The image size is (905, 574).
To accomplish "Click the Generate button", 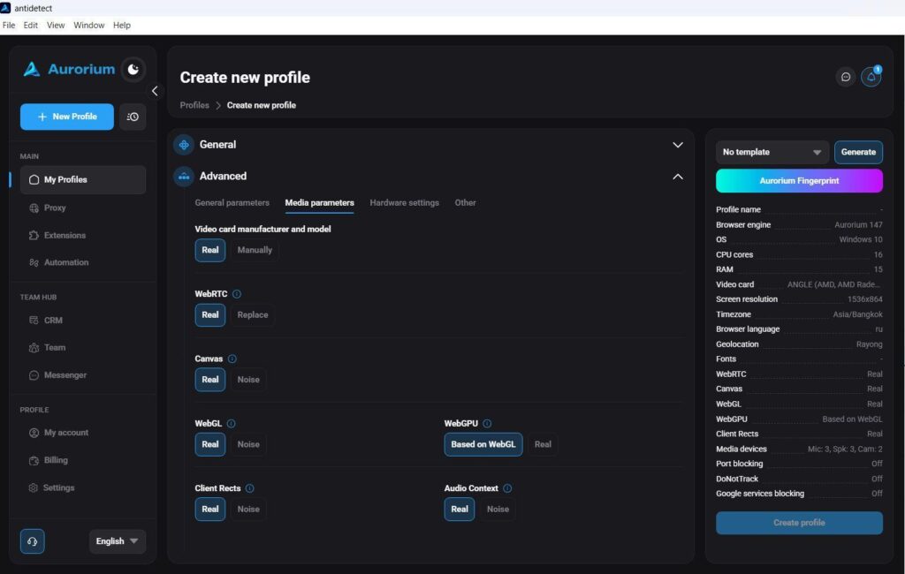I will click(x=858, y=152).
